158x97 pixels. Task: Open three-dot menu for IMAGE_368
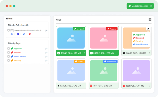[x=84, y=86]
